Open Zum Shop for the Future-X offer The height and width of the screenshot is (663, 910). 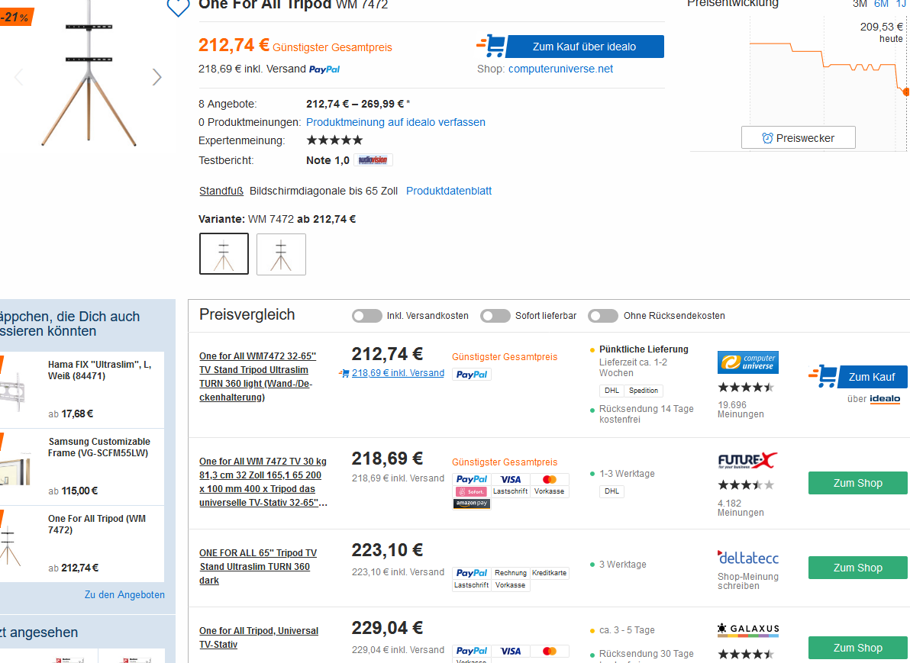coord(857,483)
